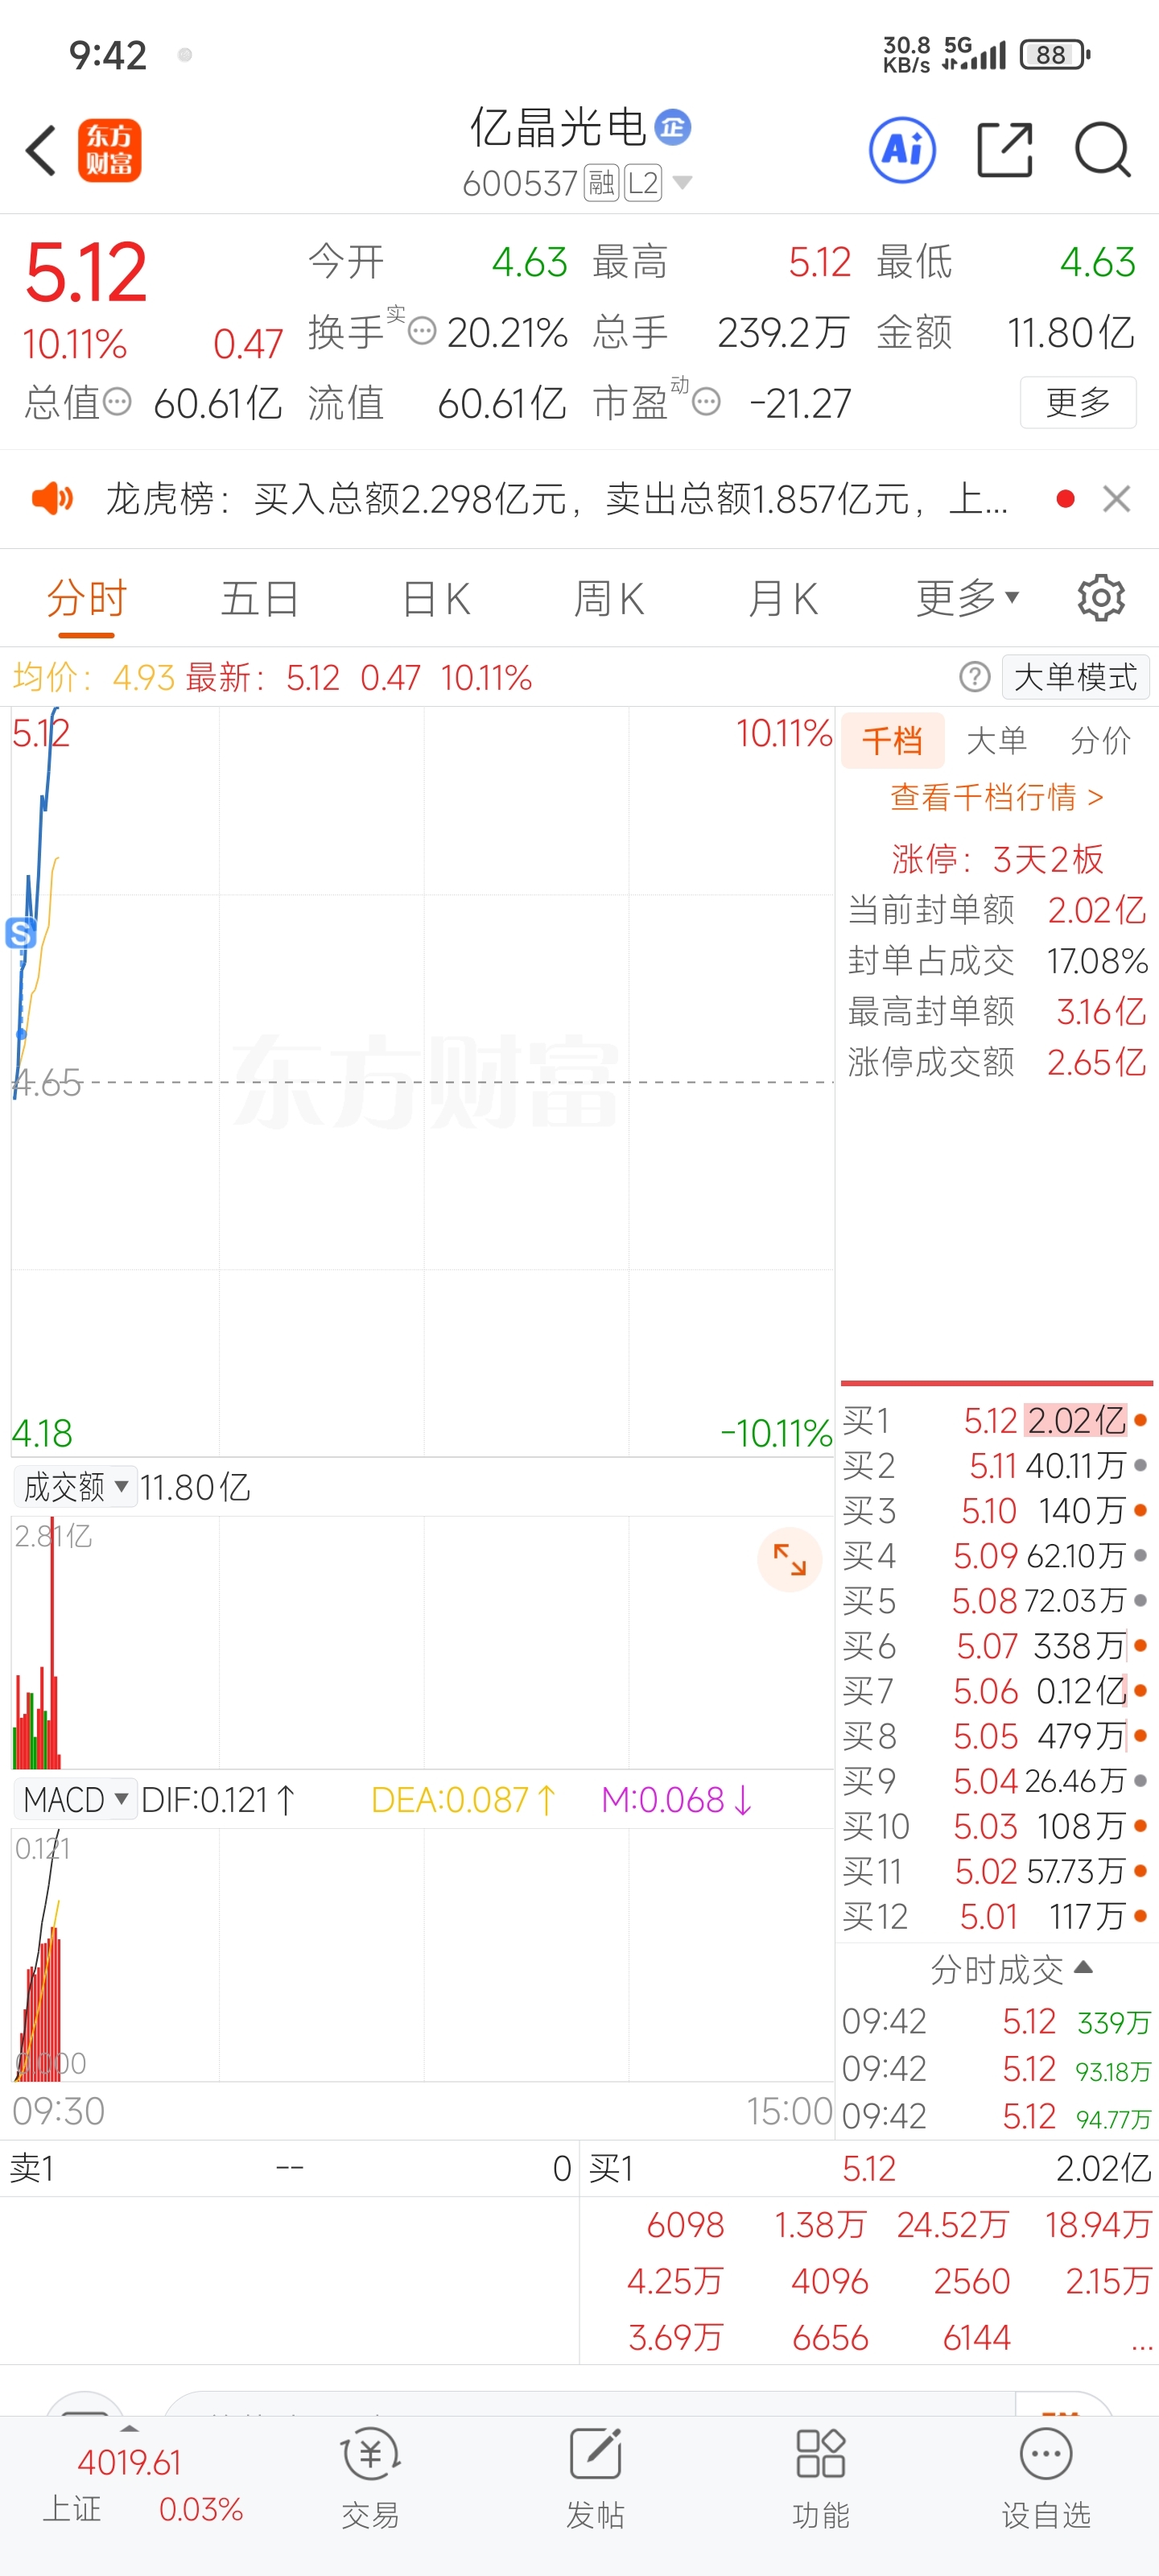Tap the orange speaker announcement icon
This screenshot has height=2576, width=1159.
point(52,498)
